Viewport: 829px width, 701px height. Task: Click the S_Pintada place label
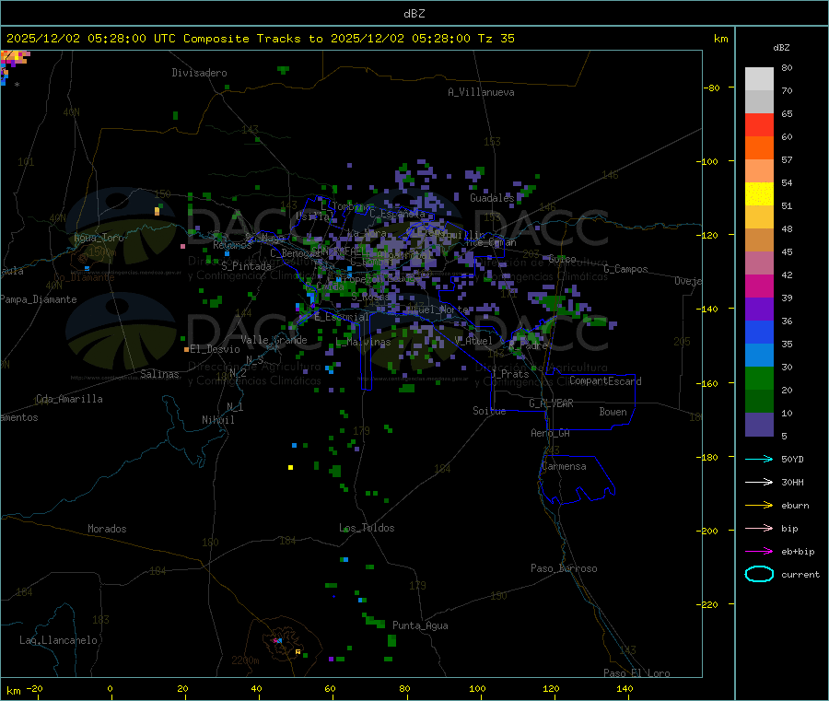246,266
